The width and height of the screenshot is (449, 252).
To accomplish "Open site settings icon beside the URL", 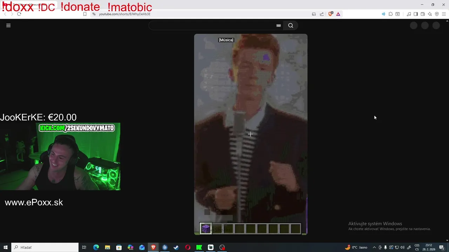I will 94,14.
